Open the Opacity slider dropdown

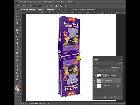[121, 67]
